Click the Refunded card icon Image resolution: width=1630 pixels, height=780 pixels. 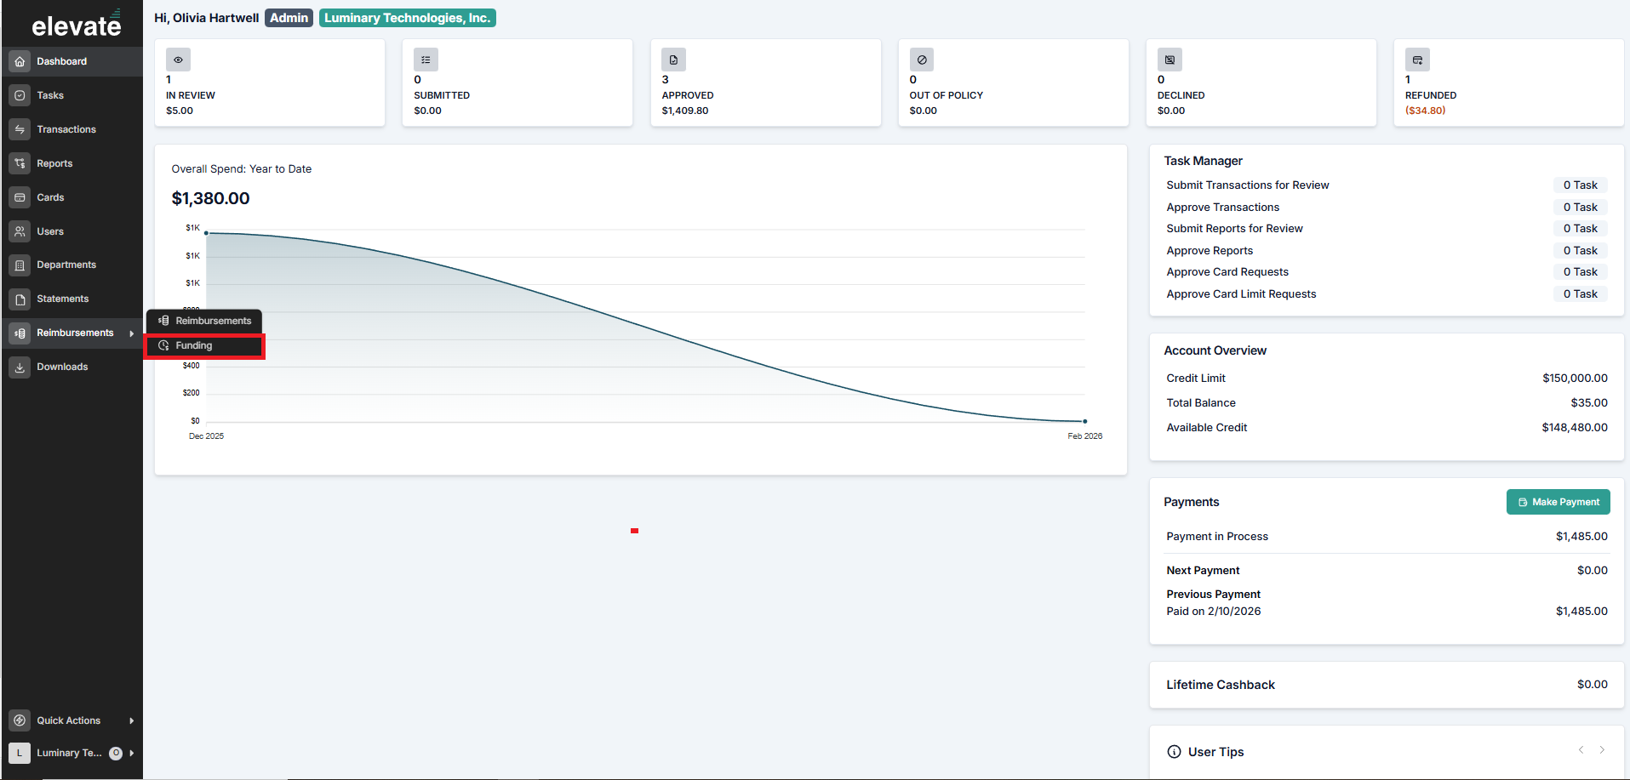click(x=1417, y=60)
